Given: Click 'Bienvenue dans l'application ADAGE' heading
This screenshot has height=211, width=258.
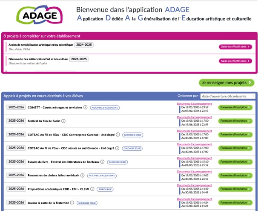Looking at the screenshot, I should [x=133, y=9].
